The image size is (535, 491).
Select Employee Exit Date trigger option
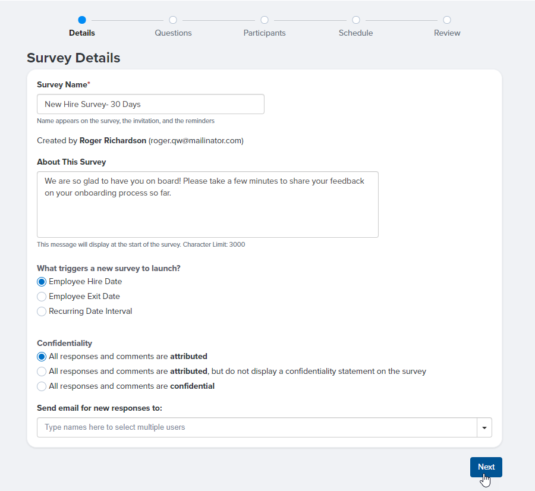[x=41, y=296]
